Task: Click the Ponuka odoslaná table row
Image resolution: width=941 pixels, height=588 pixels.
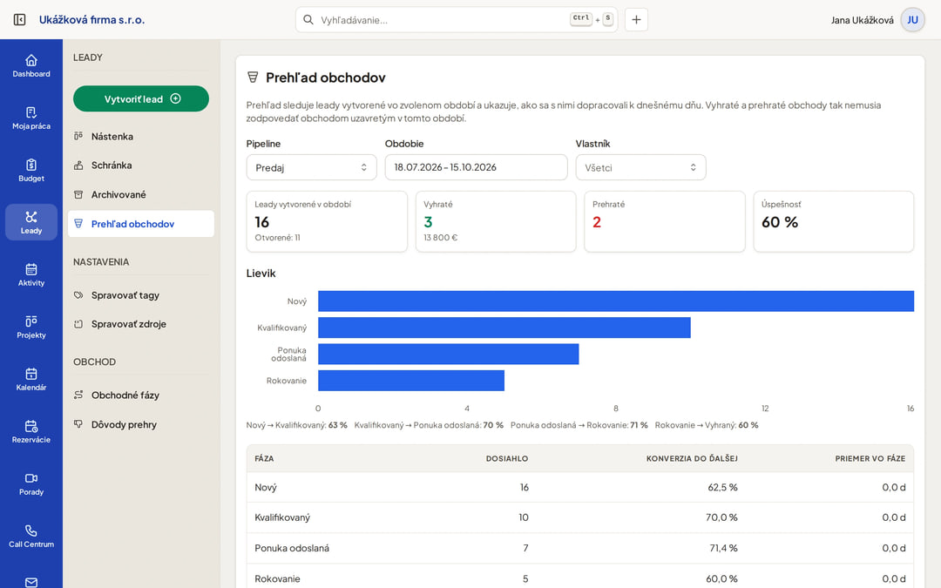Action: coord(579,548)
